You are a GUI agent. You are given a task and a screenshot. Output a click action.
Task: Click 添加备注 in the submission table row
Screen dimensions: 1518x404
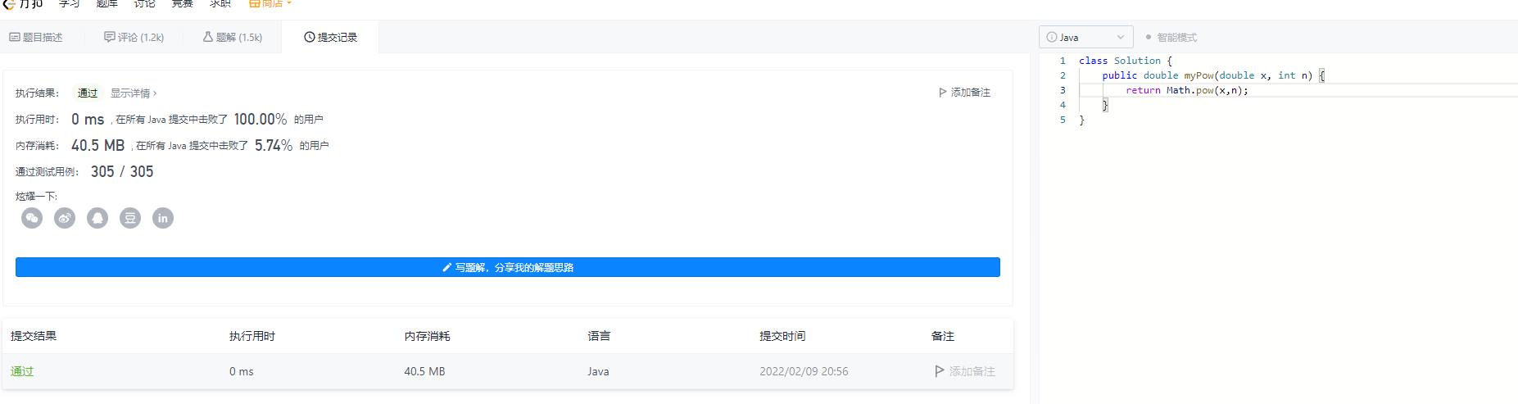965,371
